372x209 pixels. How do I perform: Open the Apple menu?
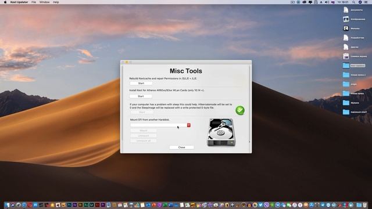[x=5, y=2]
